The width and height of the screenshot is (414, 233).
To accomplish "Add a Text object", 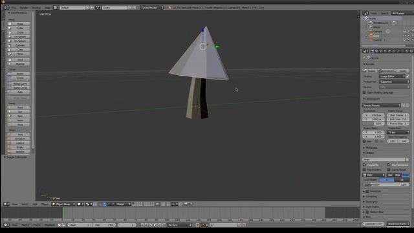I will pyautogui.click(x=19, y=135).
